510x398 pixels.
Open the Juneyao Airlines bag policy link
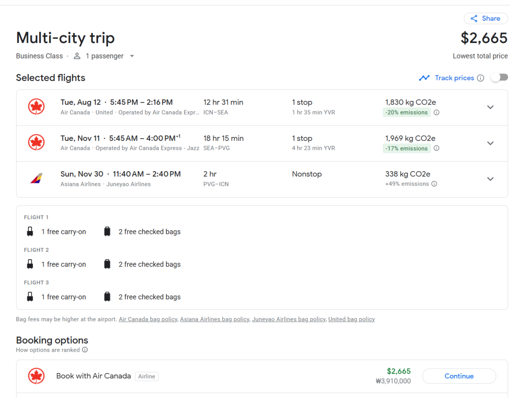click(289, 319)
